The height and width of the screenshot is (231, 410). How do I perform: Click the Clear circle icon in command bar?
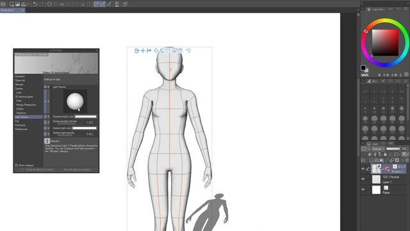[x=49, y=4]
